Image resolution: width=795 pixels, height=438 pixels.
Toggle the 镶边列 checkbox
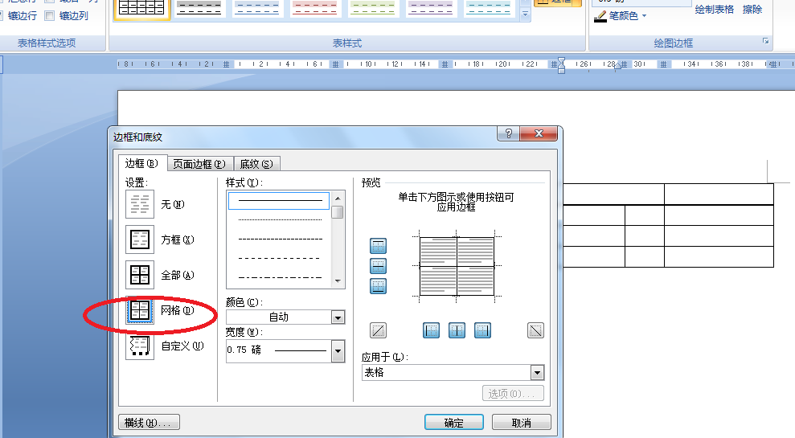point(50,16)
